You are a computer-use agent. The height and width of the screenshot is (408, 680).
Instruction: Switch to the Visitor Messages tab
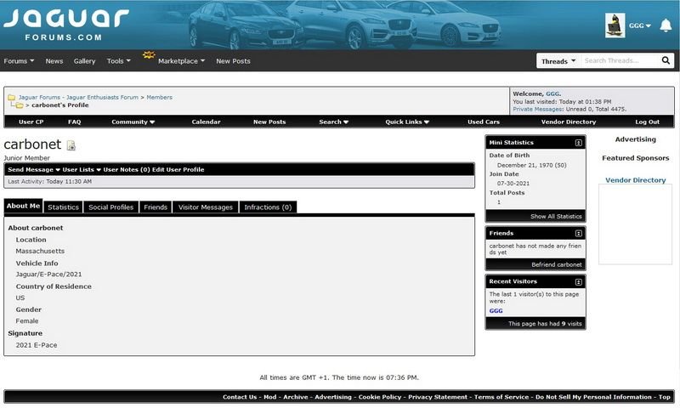click(205, 207)
